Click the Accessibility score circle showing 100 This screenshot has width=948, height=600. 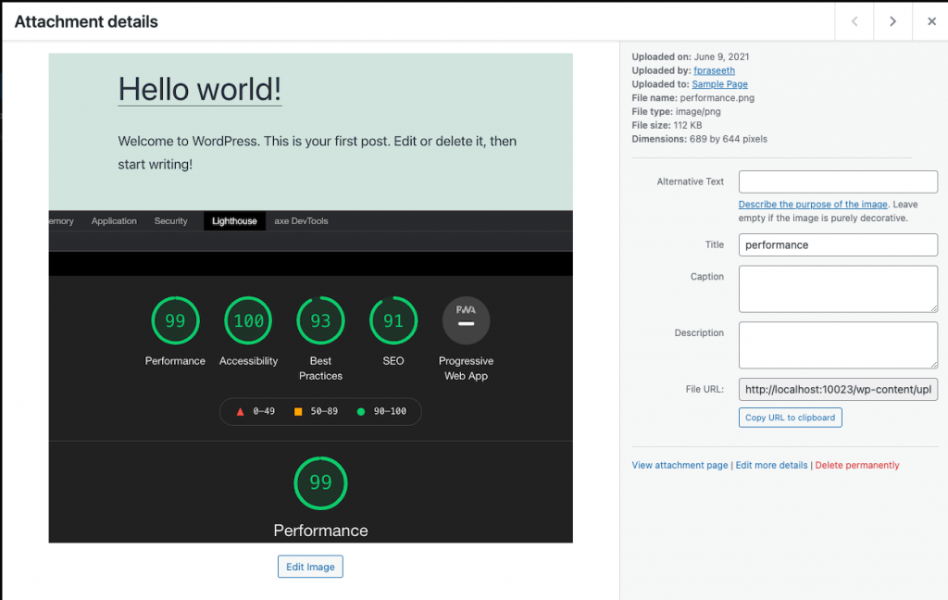click(248, 319)
